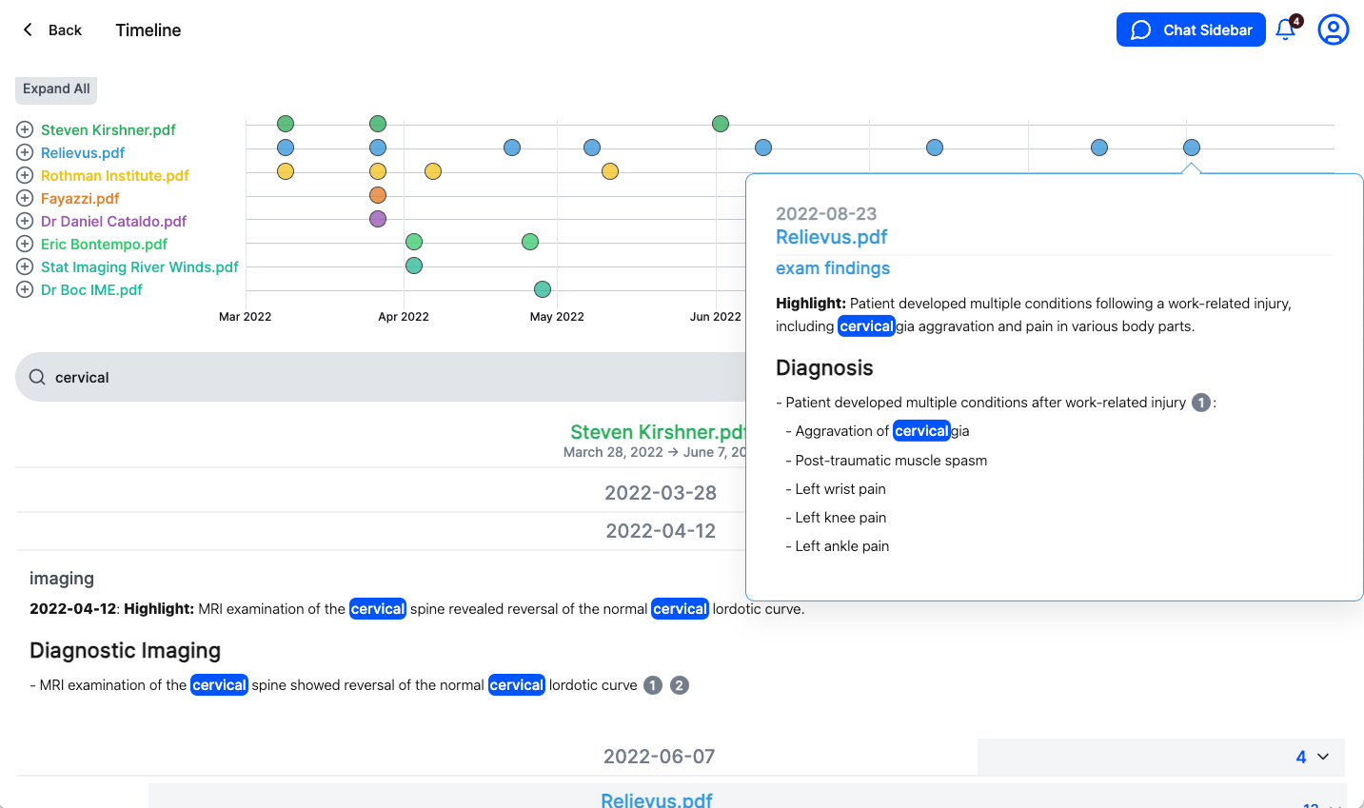Click citation badge 1 in the Diagnosis list
Viewport: 1364px width, 808px height.
pyautogui.click(x=1200, y=402)
